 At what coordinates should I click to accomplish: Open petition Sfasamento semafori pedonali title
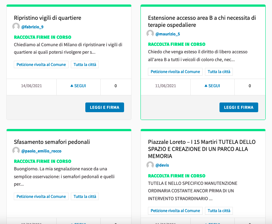click(x=52, y=142)
